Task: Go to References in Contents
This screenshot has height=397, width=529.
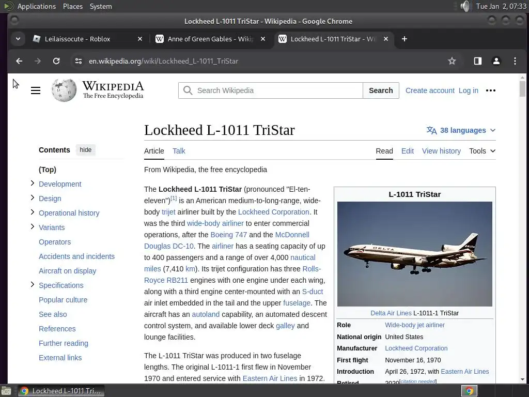Action: (57, 329)
